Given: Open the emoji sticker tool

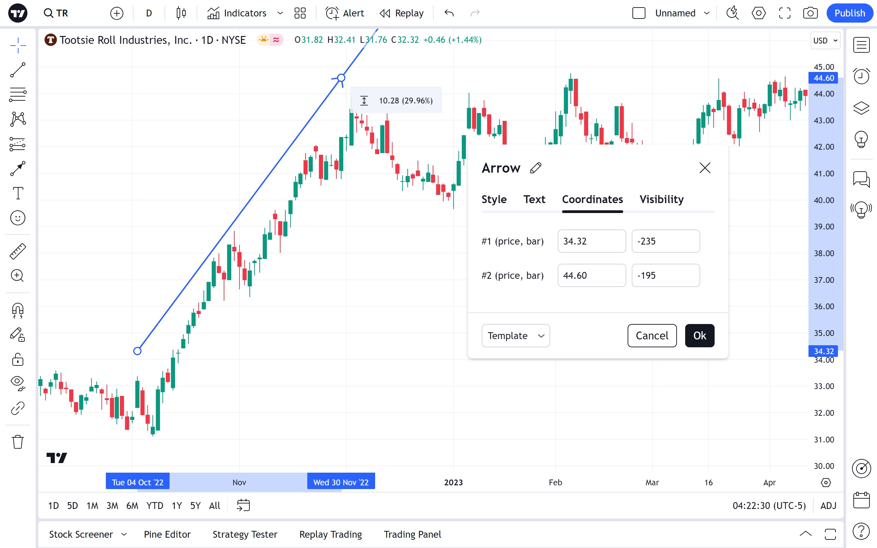Looking at the screenshot, I should (x=18, y=218).
